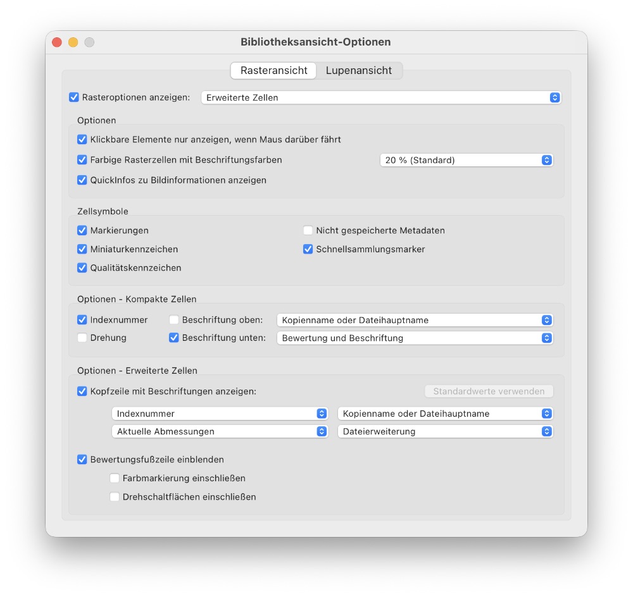This screenshot has height=597, width=633.
Task: Open the Bewertung und Beschriftung dropdown
Action: coord(415,338)
